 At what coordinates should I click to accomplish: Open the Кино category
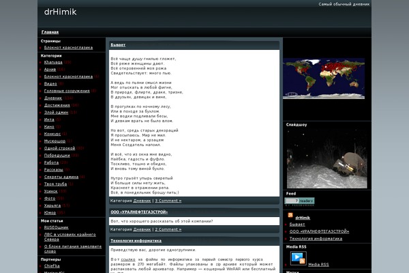49,127
